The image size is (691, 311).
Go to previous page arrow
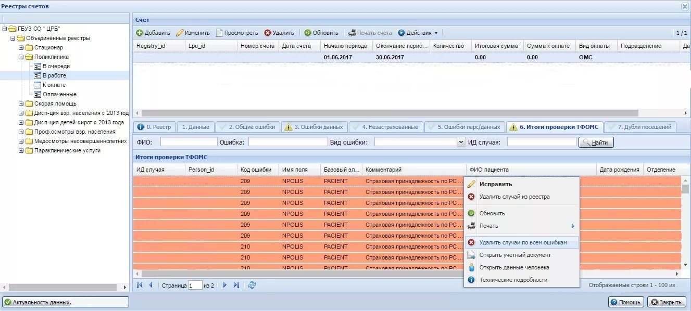(x=151, y=285)
